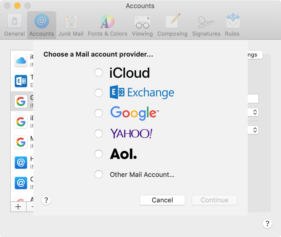Image resolution: width=281 pixels, height=237 pixels.
Task: Open the Junk Mail settings
Action: tap(71, 24)
